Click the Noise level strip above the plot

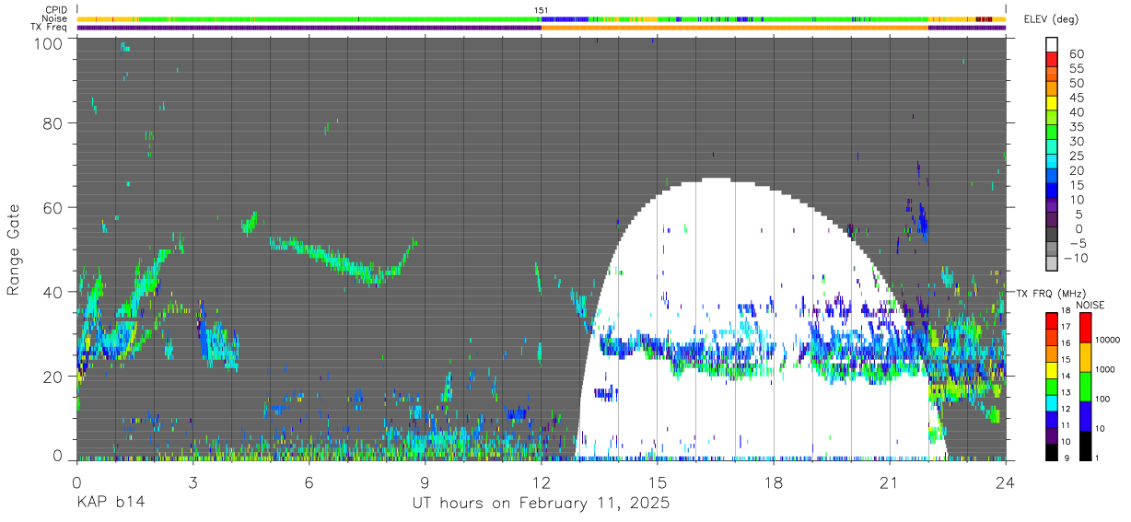click(541, 18)
